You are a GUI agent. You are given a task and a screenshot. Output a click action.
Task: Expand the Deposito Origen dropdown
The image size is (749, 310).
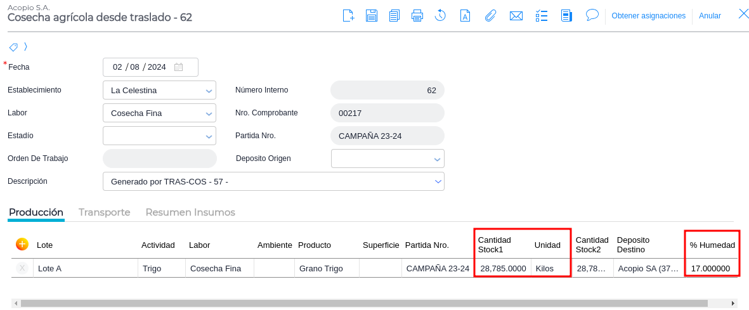coord(437,158)
